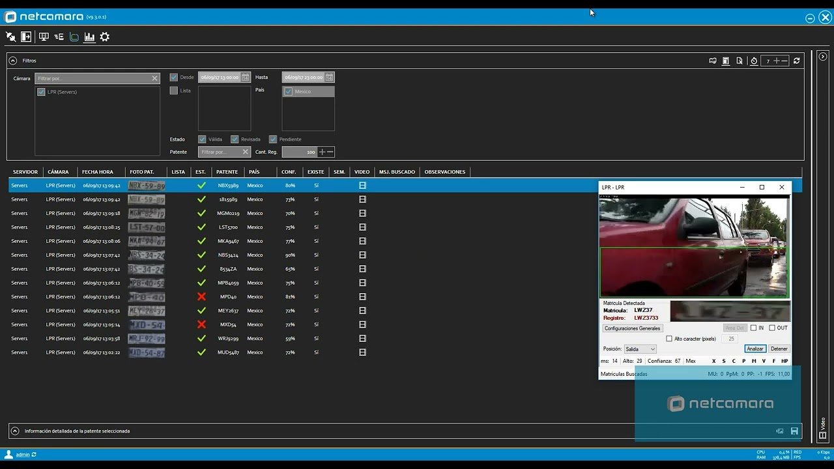This screenshot has height=469, width=834.
Task: Open the list-tree view toolbar icon
Action: coord(59,37)
